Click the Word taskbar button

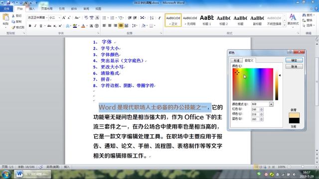(x=32, y=174)
